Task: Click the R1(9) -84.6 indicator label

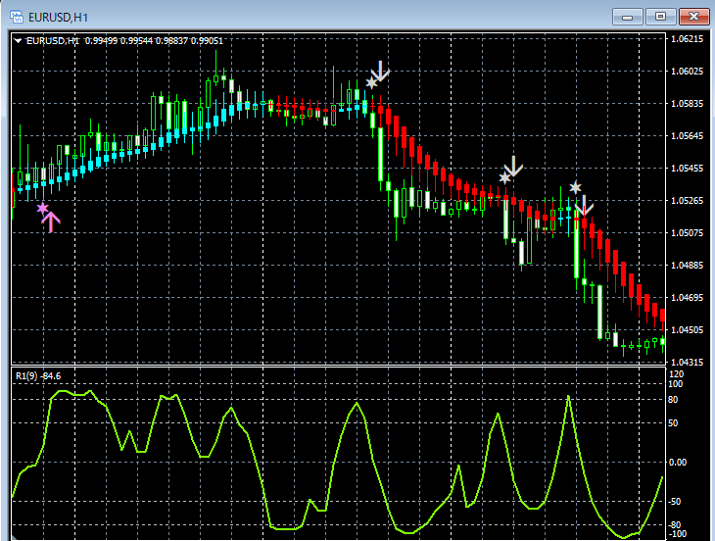Action: 38,376
